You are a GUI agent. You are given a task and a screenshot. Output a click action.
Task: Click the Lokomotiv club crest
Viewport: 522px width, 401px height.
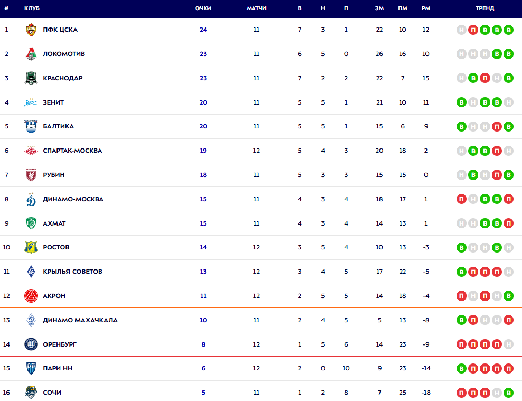pos(31,54)
